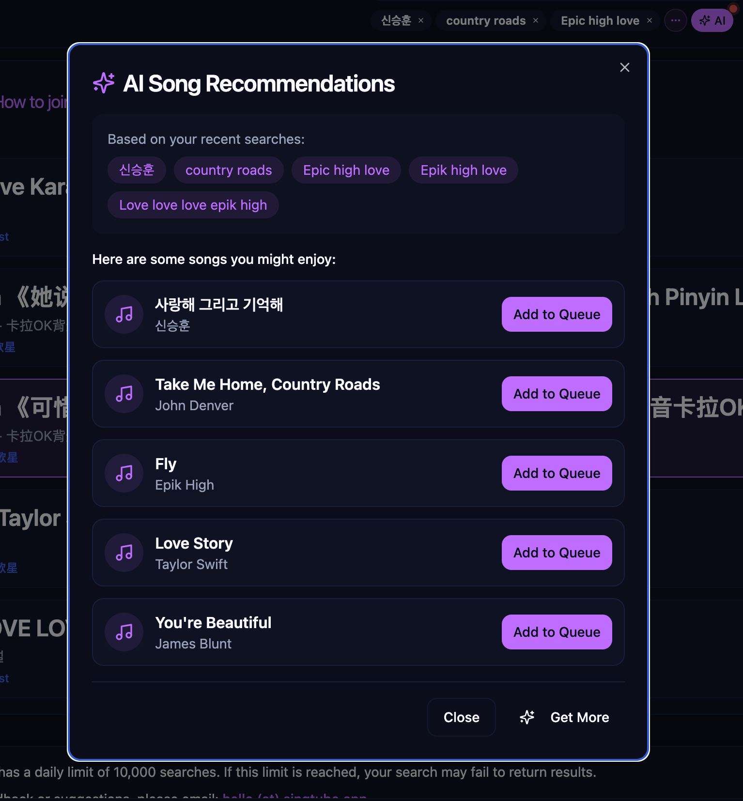Select the Love love love epik high tag
Screen dimensions: 743x801
tap(193, 205)
